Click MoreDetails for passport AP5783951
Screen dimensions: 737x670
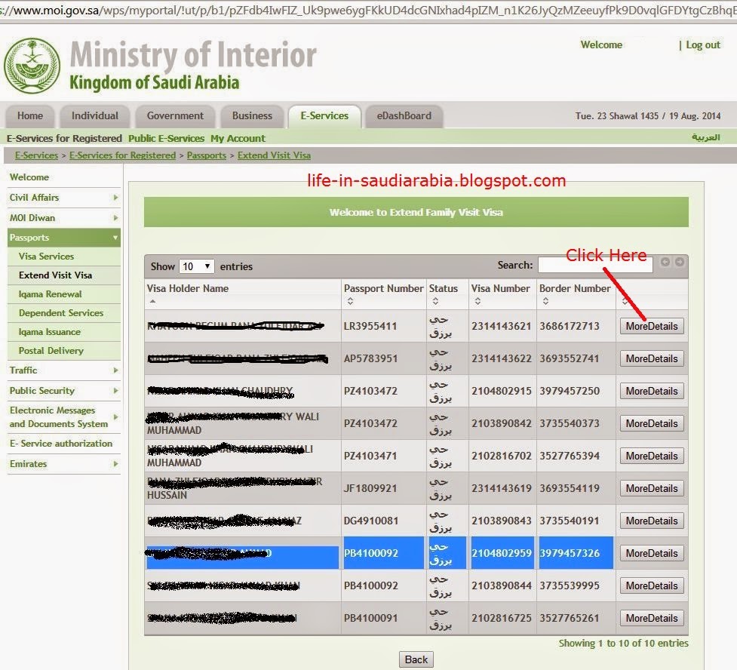point(652,358)
